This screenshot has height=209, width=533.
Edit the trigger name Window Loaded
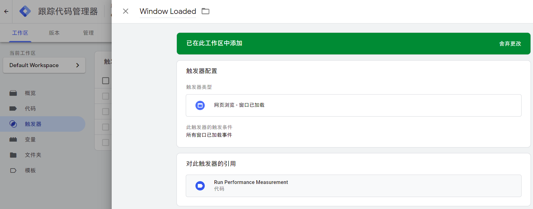(x=168, y=11)
